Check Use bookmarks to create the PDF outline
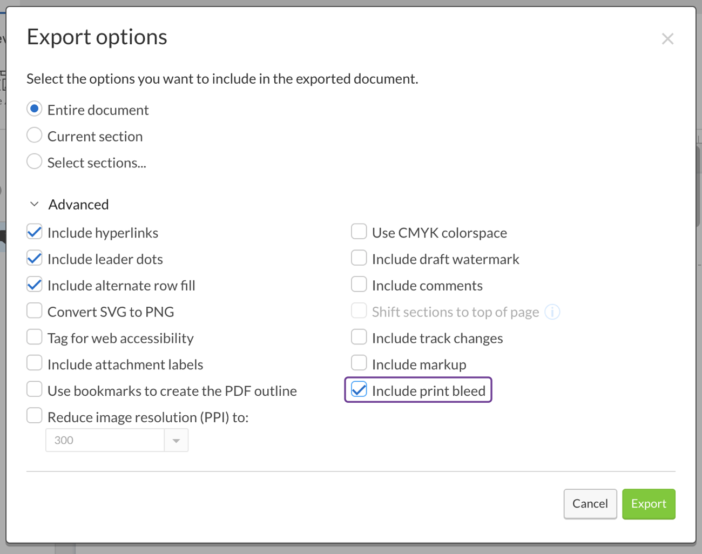 (34, 389)
